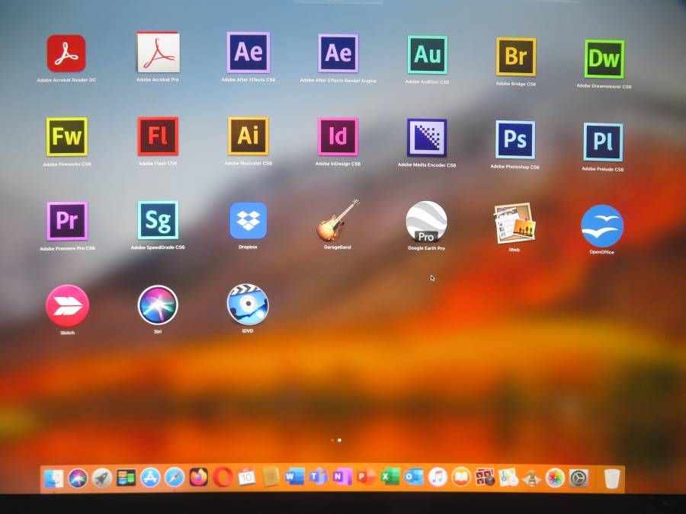686x514 pixels.
Task: Open Firefox from the Dock
Action: (198, 477)
